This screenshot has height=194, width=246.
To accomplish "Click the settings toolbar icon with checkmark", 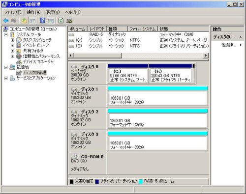I will (69, 21).
